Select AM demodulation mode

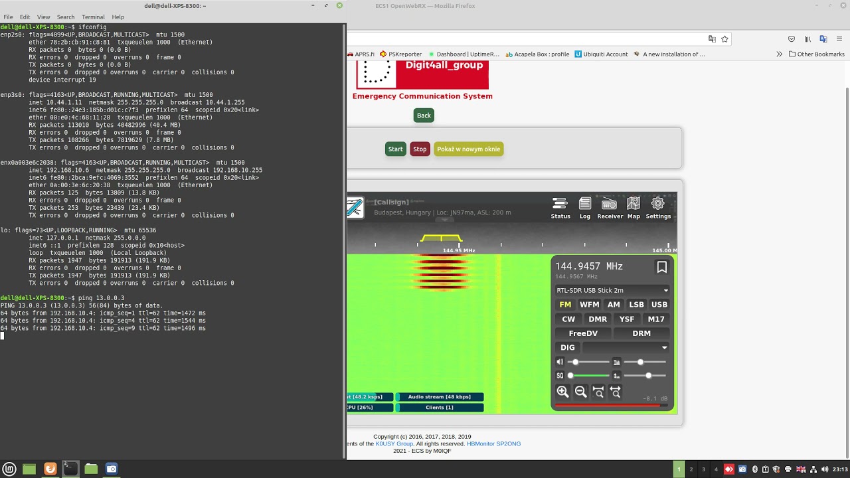click(x=614, y=305)
